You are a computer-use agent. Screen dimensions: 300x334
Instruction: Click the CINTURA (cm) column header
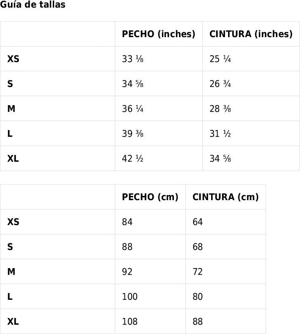(x=226, y=197)
